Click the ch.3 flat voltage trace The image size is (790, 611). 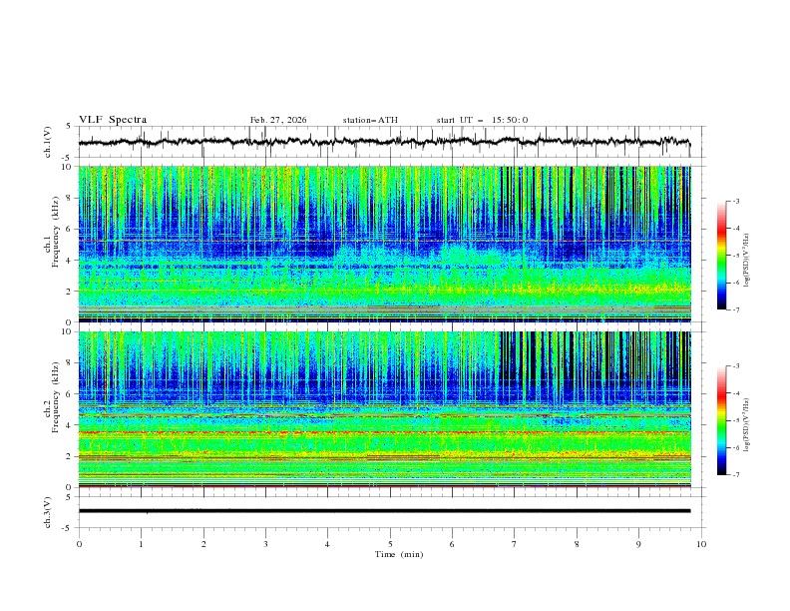pyautogui.click(x=384, y=511)
